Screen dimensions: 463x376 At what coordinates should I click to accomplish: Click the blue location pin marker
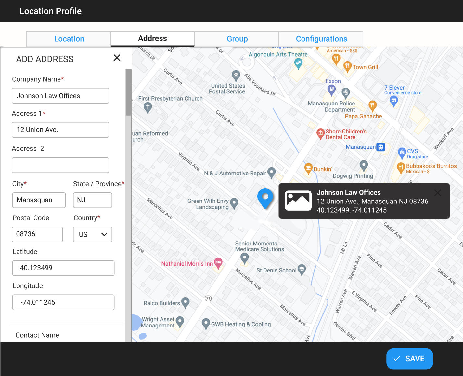point(265,199)
